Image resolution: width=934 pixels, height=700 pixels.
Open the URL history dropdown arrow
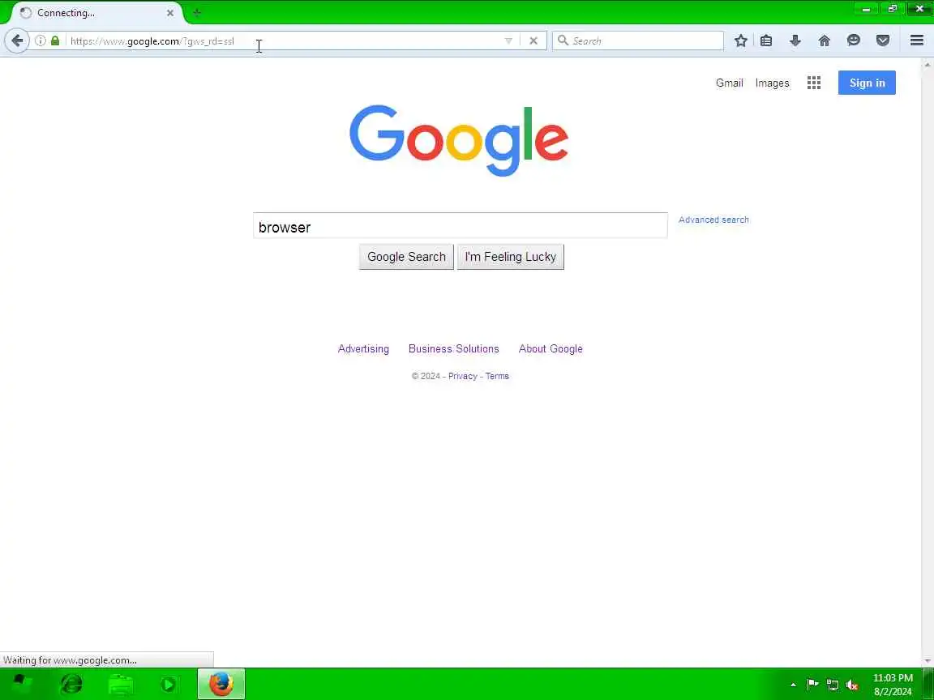point(508,41)
